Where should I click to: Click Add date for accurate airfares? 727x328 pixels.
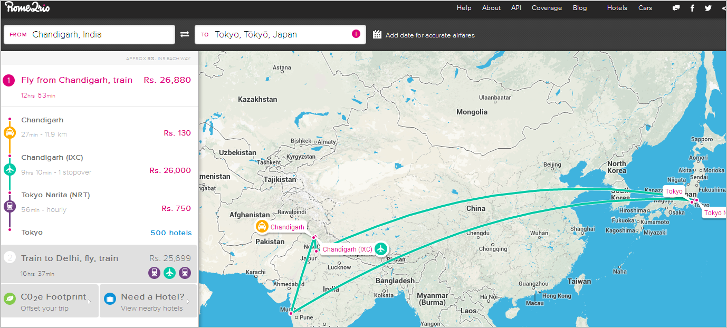(430, 35)
